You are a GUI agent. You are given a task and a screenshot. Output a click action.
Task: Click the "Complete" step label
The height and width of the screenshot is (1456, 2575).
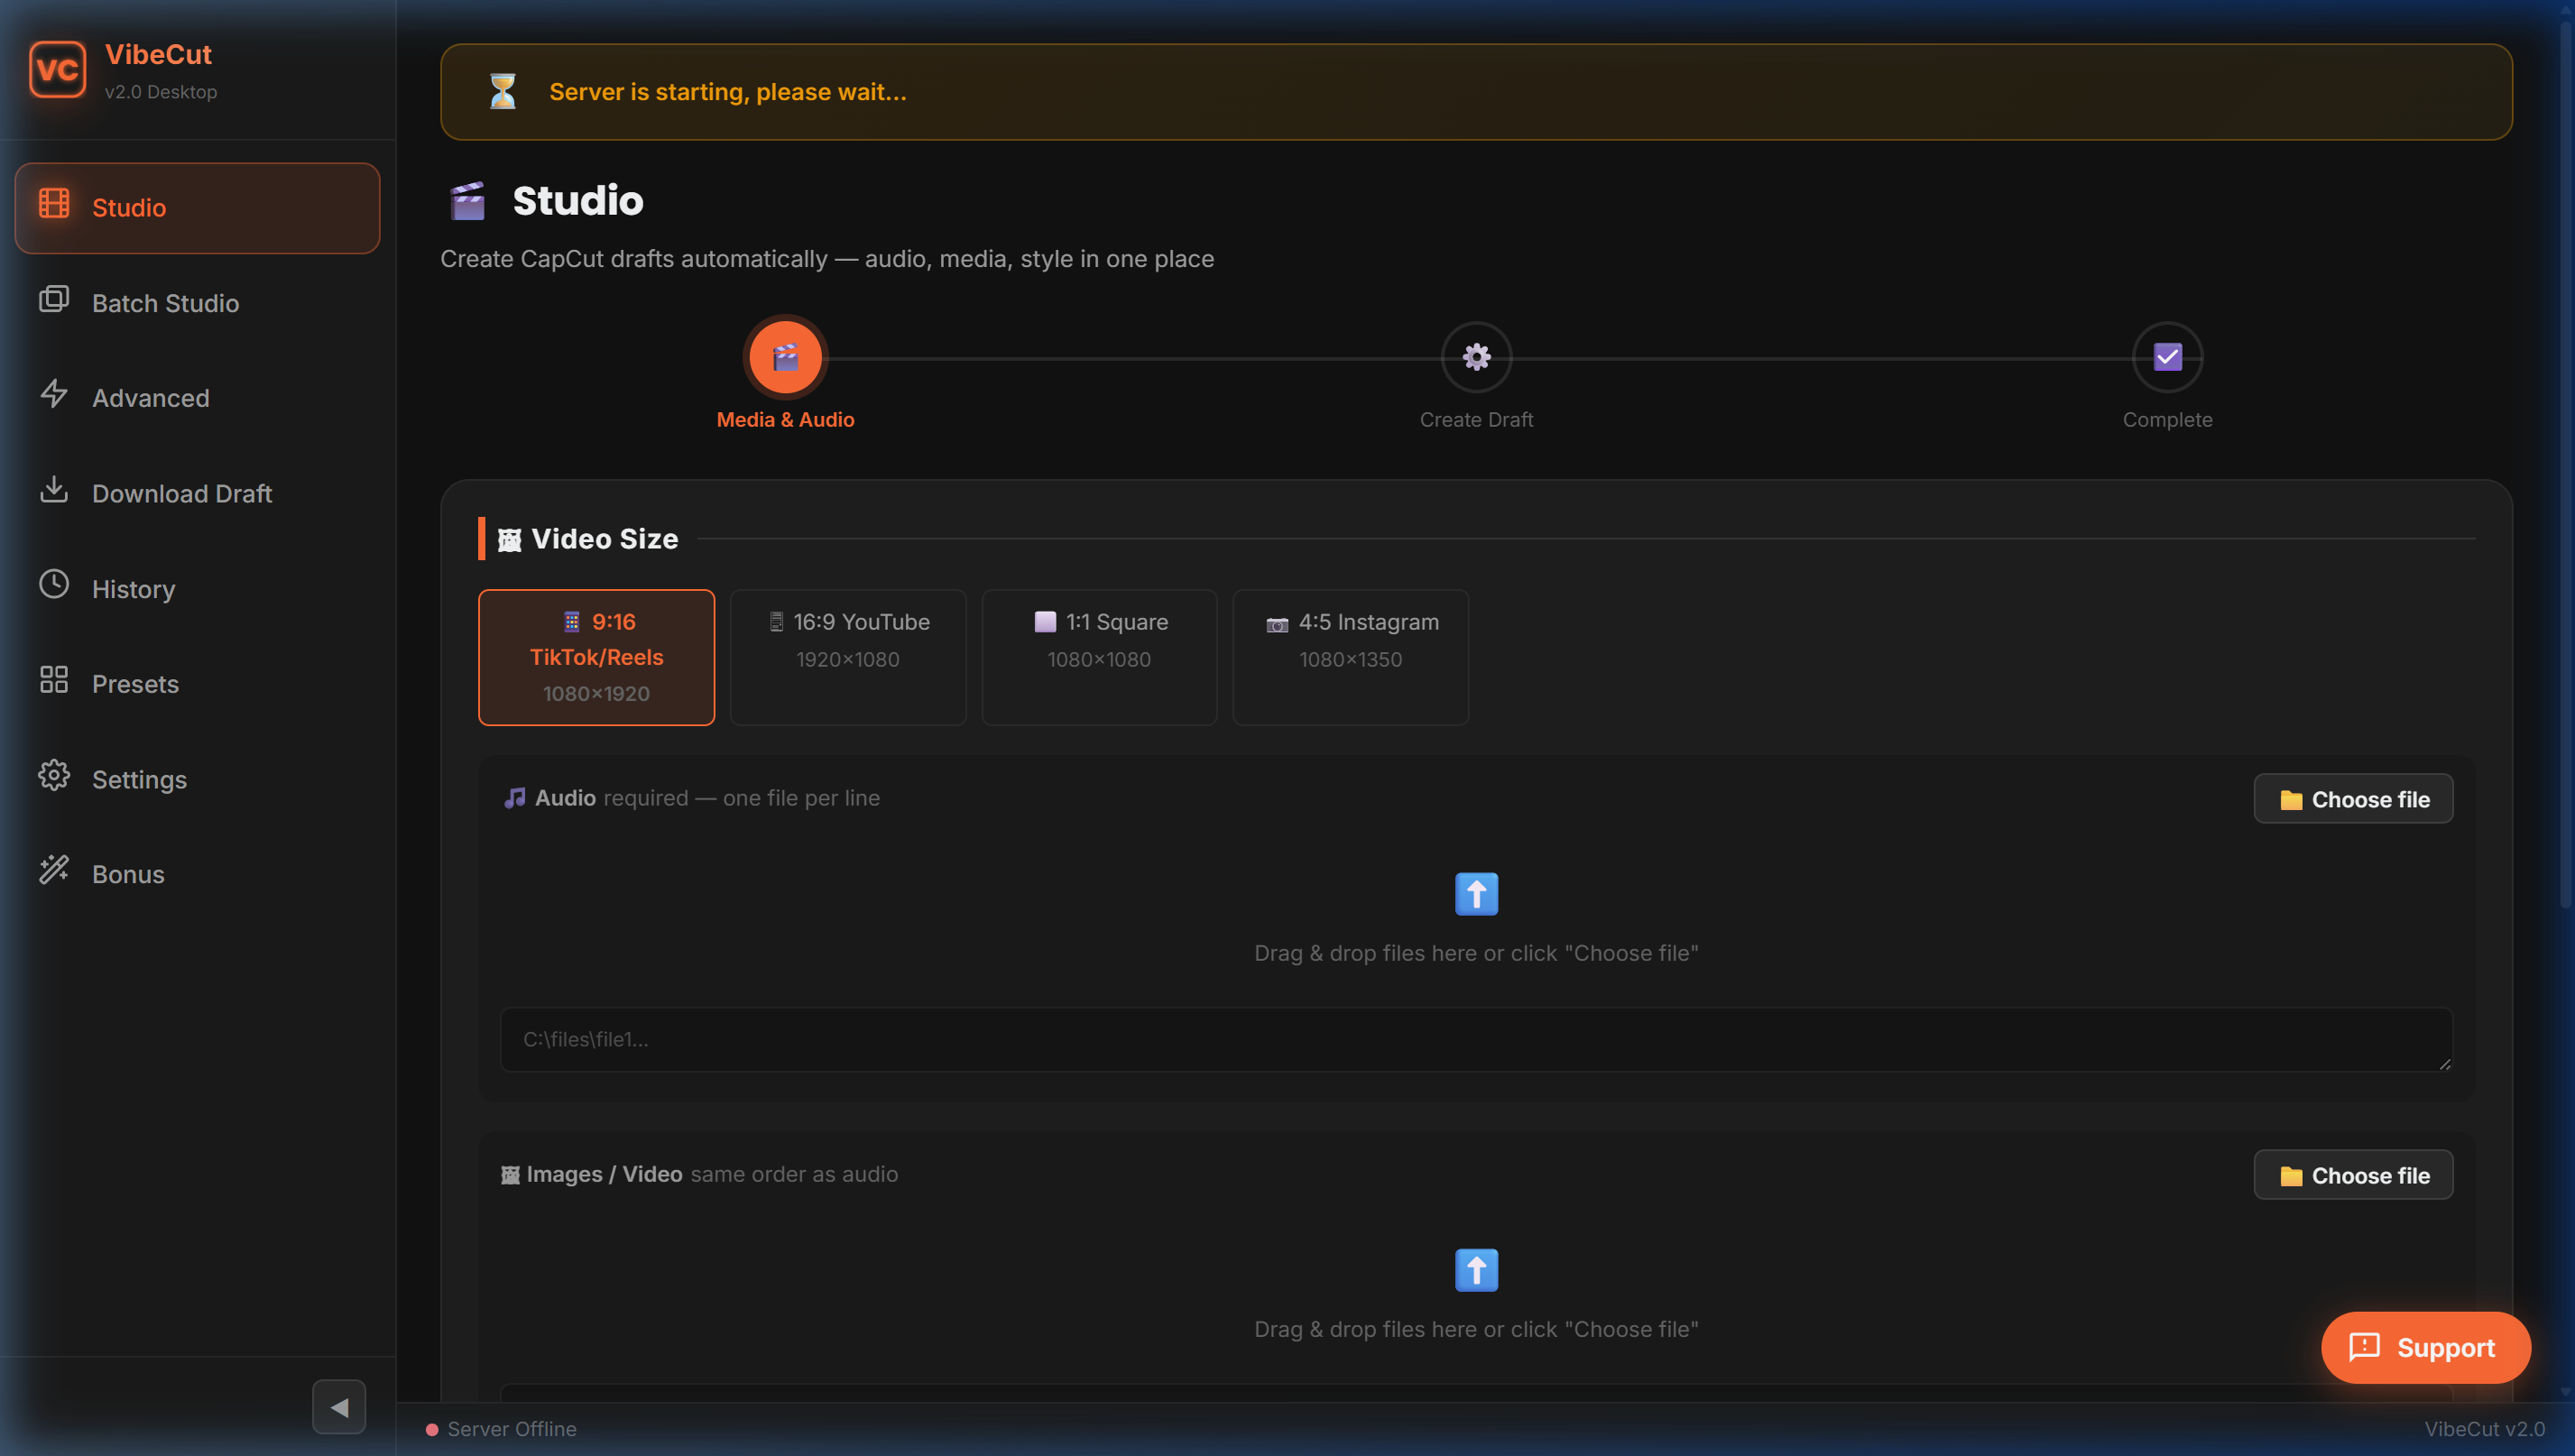point(2167,420)
